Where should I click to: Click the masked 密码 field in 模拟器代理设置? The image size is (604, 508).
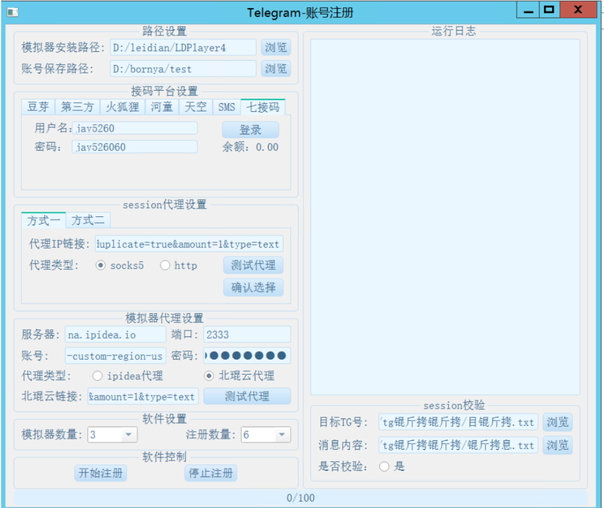247,355
